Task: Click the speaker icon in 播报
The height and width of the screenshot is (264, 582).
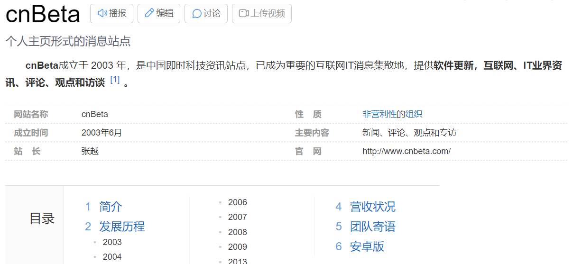Action: 102,13
